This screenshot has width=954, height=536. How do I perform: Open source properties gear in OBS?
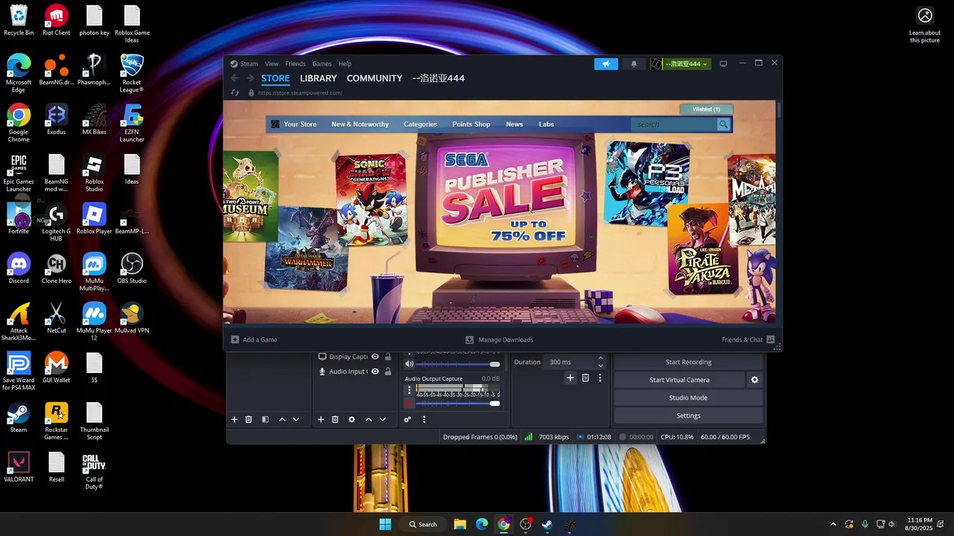pyautogui.click(x=352, y=420)
